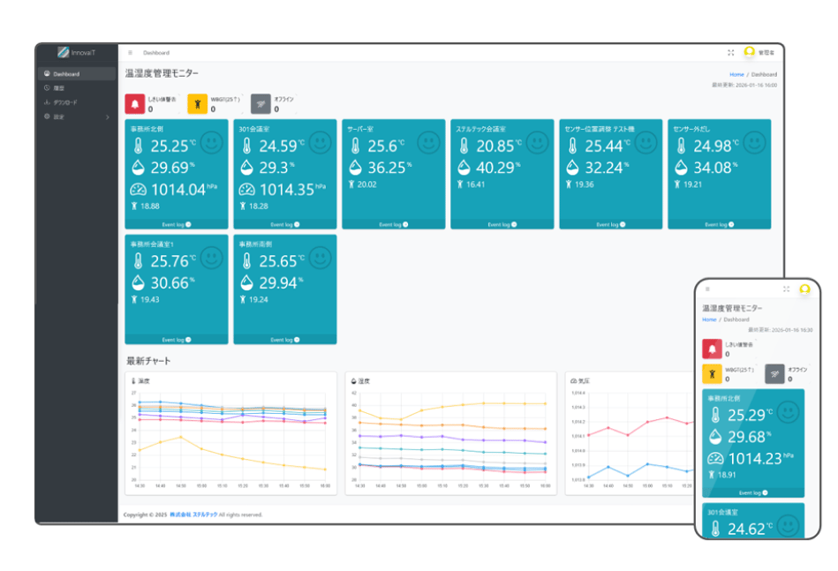Open the yellow user avatar in desktop top bar
This screenshot has width=838, height=571.
point(750,52)
